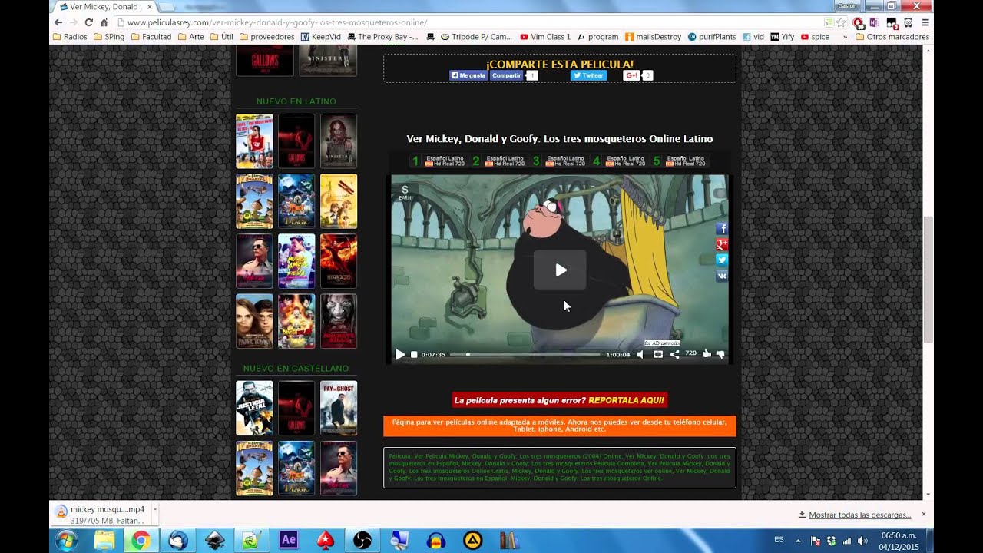Open the Otros marcadores folder
This screenshot has width=983, height=553.
(x=892, y=36)
